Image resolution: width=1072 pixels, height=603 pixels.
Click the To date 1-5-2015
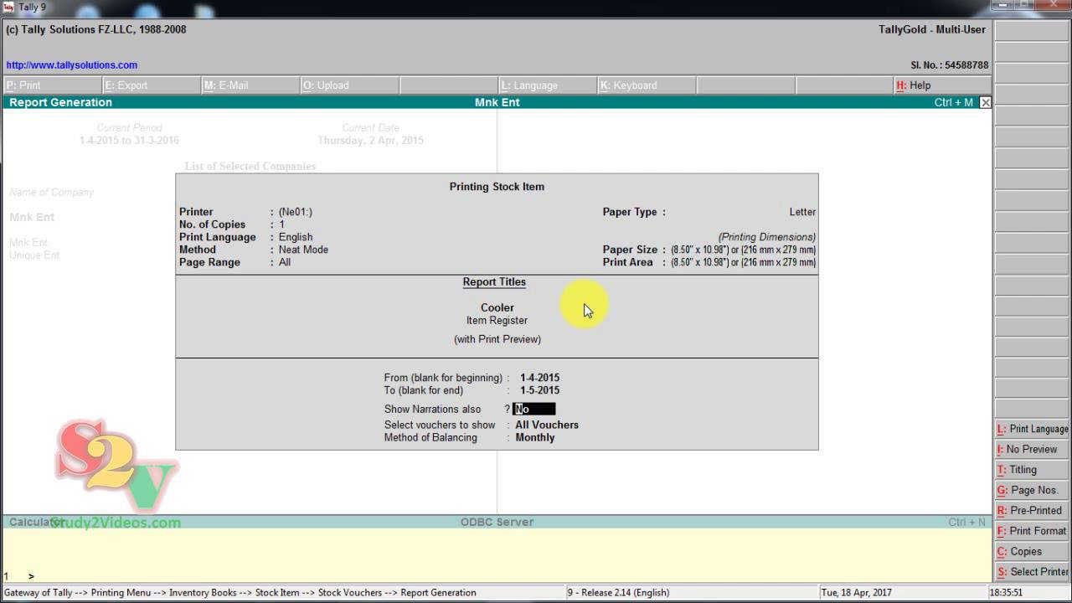[539, 390]
